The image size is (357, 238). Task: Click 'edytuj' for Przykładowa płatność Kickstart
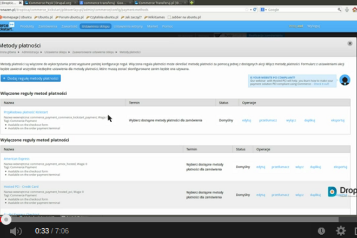246,120
